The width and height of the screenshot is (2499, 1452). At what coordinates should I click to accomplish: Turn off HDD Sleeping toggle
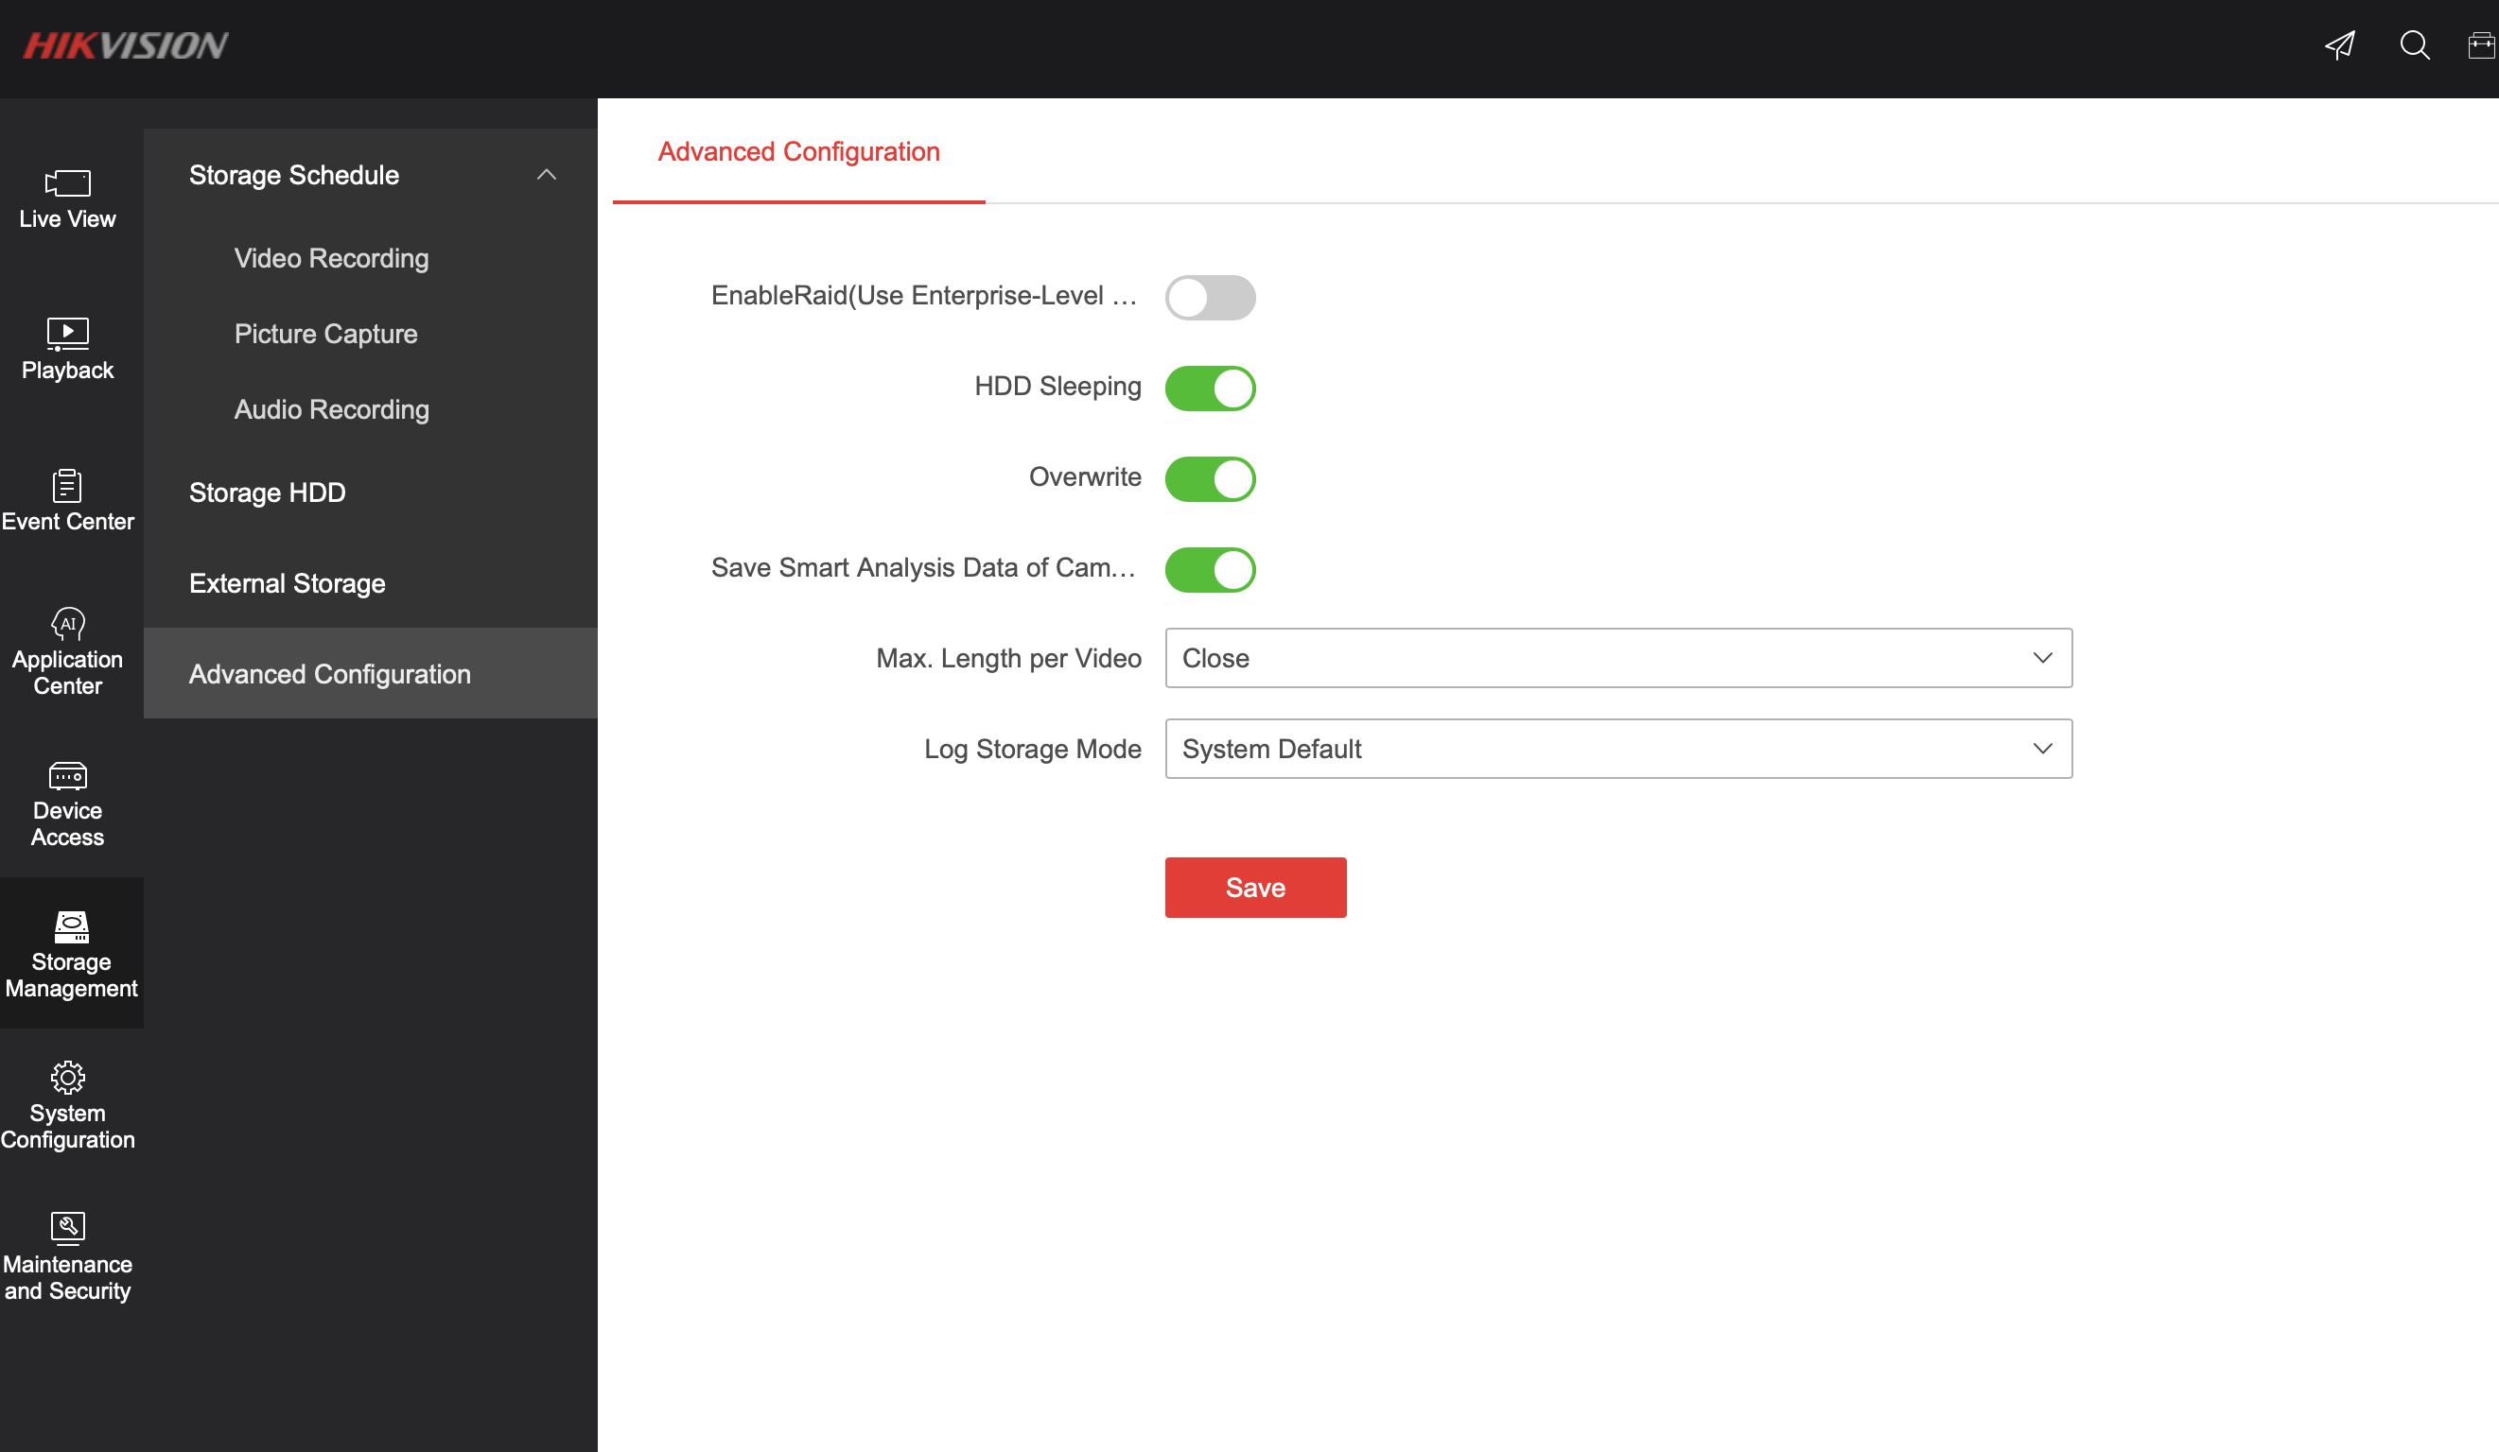(x=1209, y=389)
